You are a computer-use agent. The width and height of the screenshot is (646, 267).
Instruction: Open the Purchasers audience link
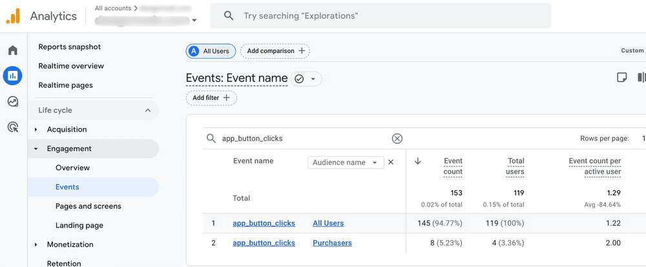pyautogui.click(x=332, y=243)
